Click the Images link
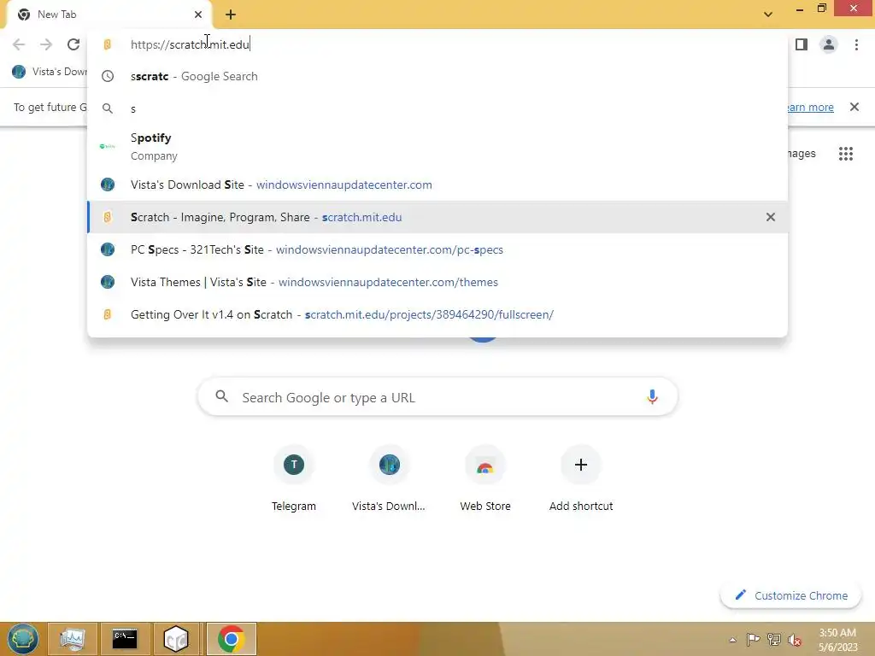 [802, 154]
